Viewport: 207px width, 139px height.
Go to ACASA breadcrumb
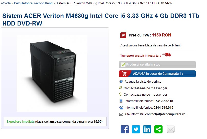coord(6,3)
